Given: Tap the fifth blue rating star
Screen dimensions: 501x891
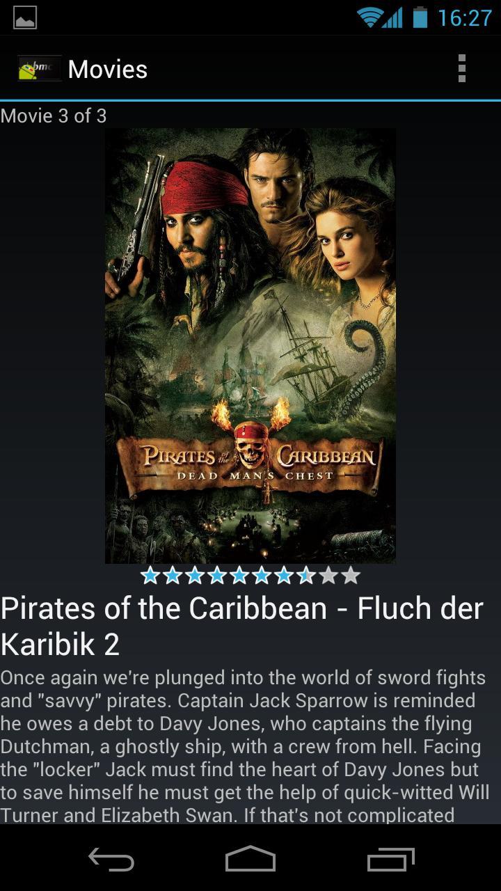Looking at the screenshot, I should click(x=239, y=575).
